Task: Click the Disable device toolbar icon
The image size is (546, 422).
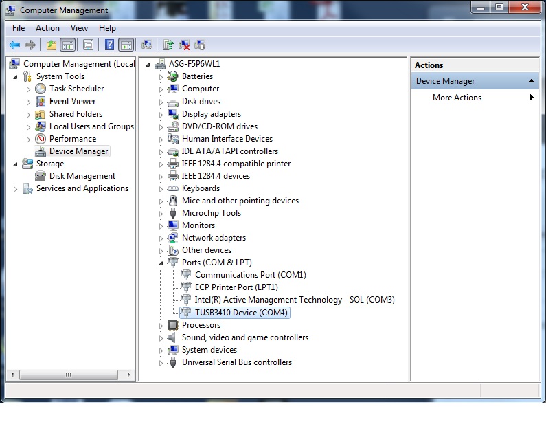Action: pyautogui.click(x=200, y=45)
